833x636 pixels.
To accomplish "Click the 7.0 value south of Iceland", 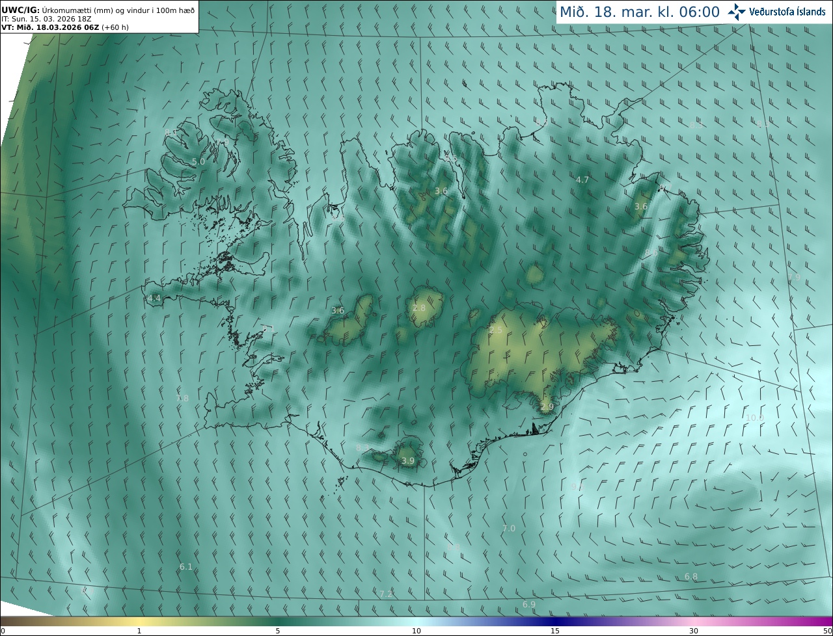I will tap(509, 529).
